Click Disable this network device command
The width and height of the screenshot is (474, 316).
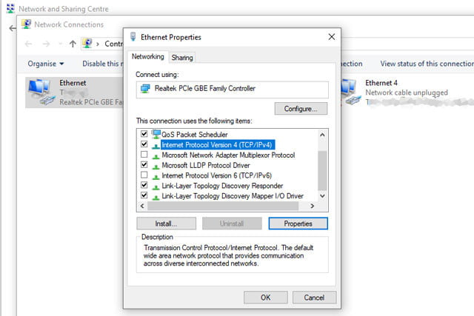[103, 64]
